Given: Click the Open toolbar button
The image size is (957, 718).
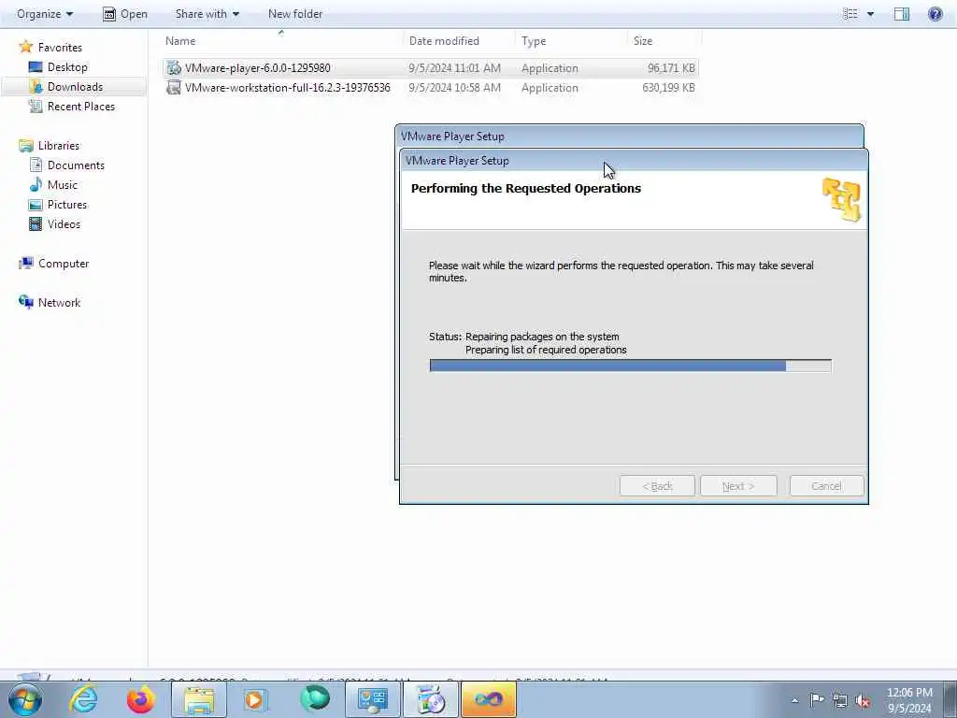Looking at the screenshot, I should [x=124, y=13].
